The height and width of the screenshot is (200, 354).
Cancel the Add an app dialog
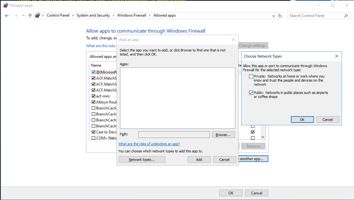pos(224,159)
